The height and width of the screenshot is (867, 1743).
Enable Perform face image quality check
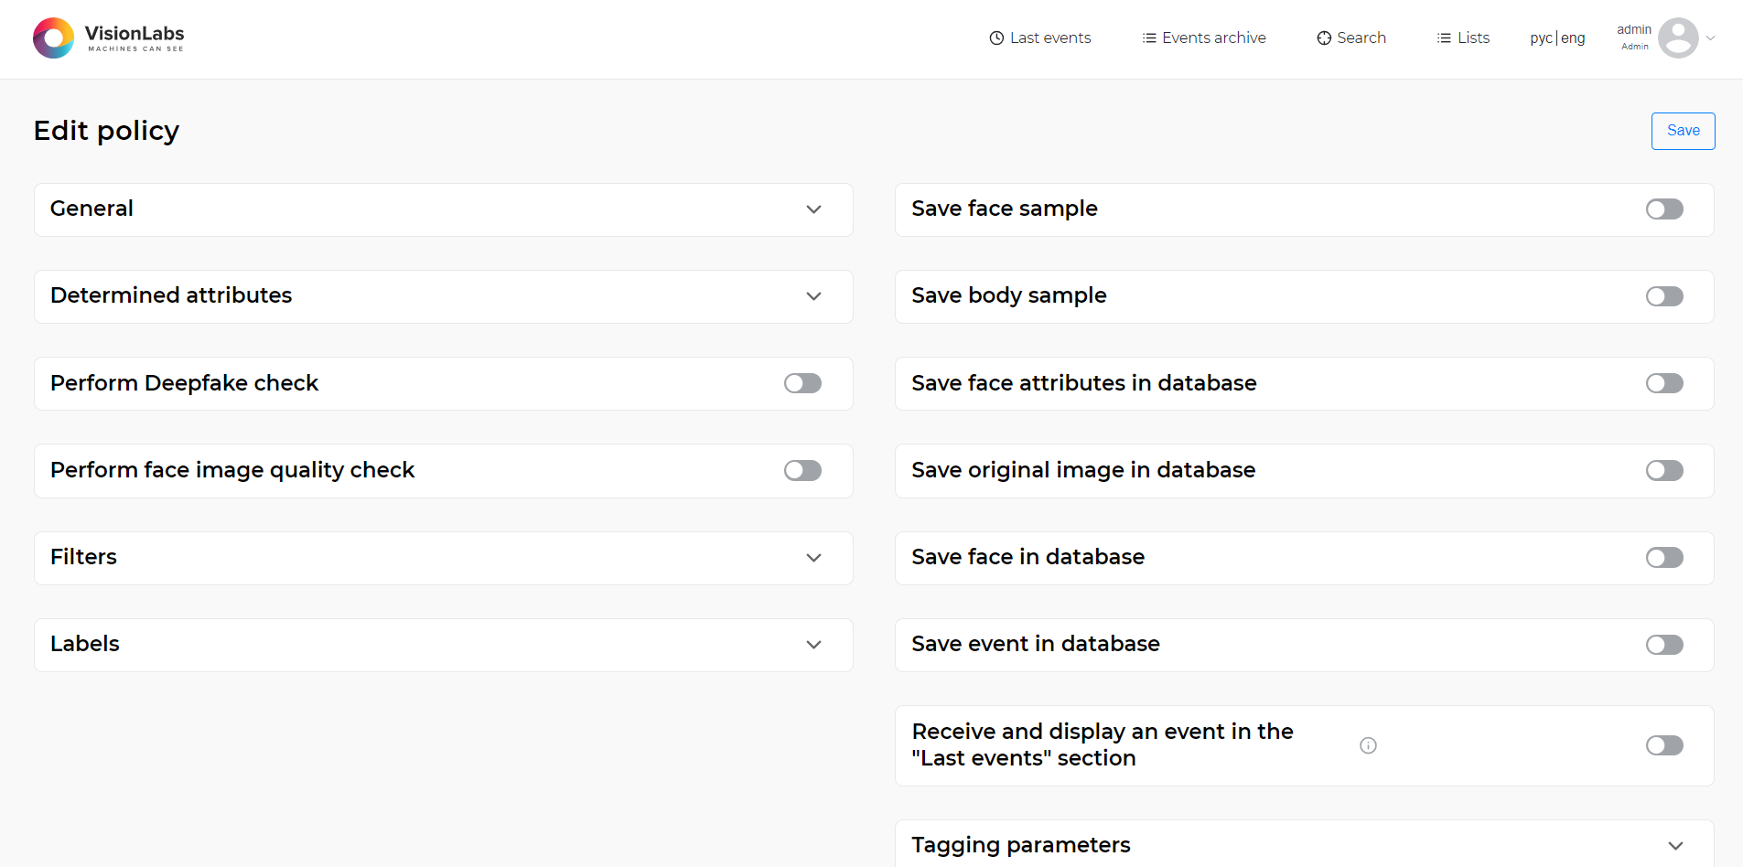point(802,470)
